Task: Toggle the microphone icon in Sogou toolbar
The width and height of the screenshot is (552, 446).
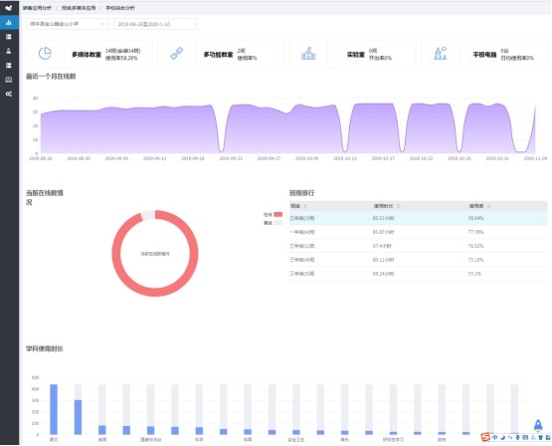Action: (x=517, y=437)
